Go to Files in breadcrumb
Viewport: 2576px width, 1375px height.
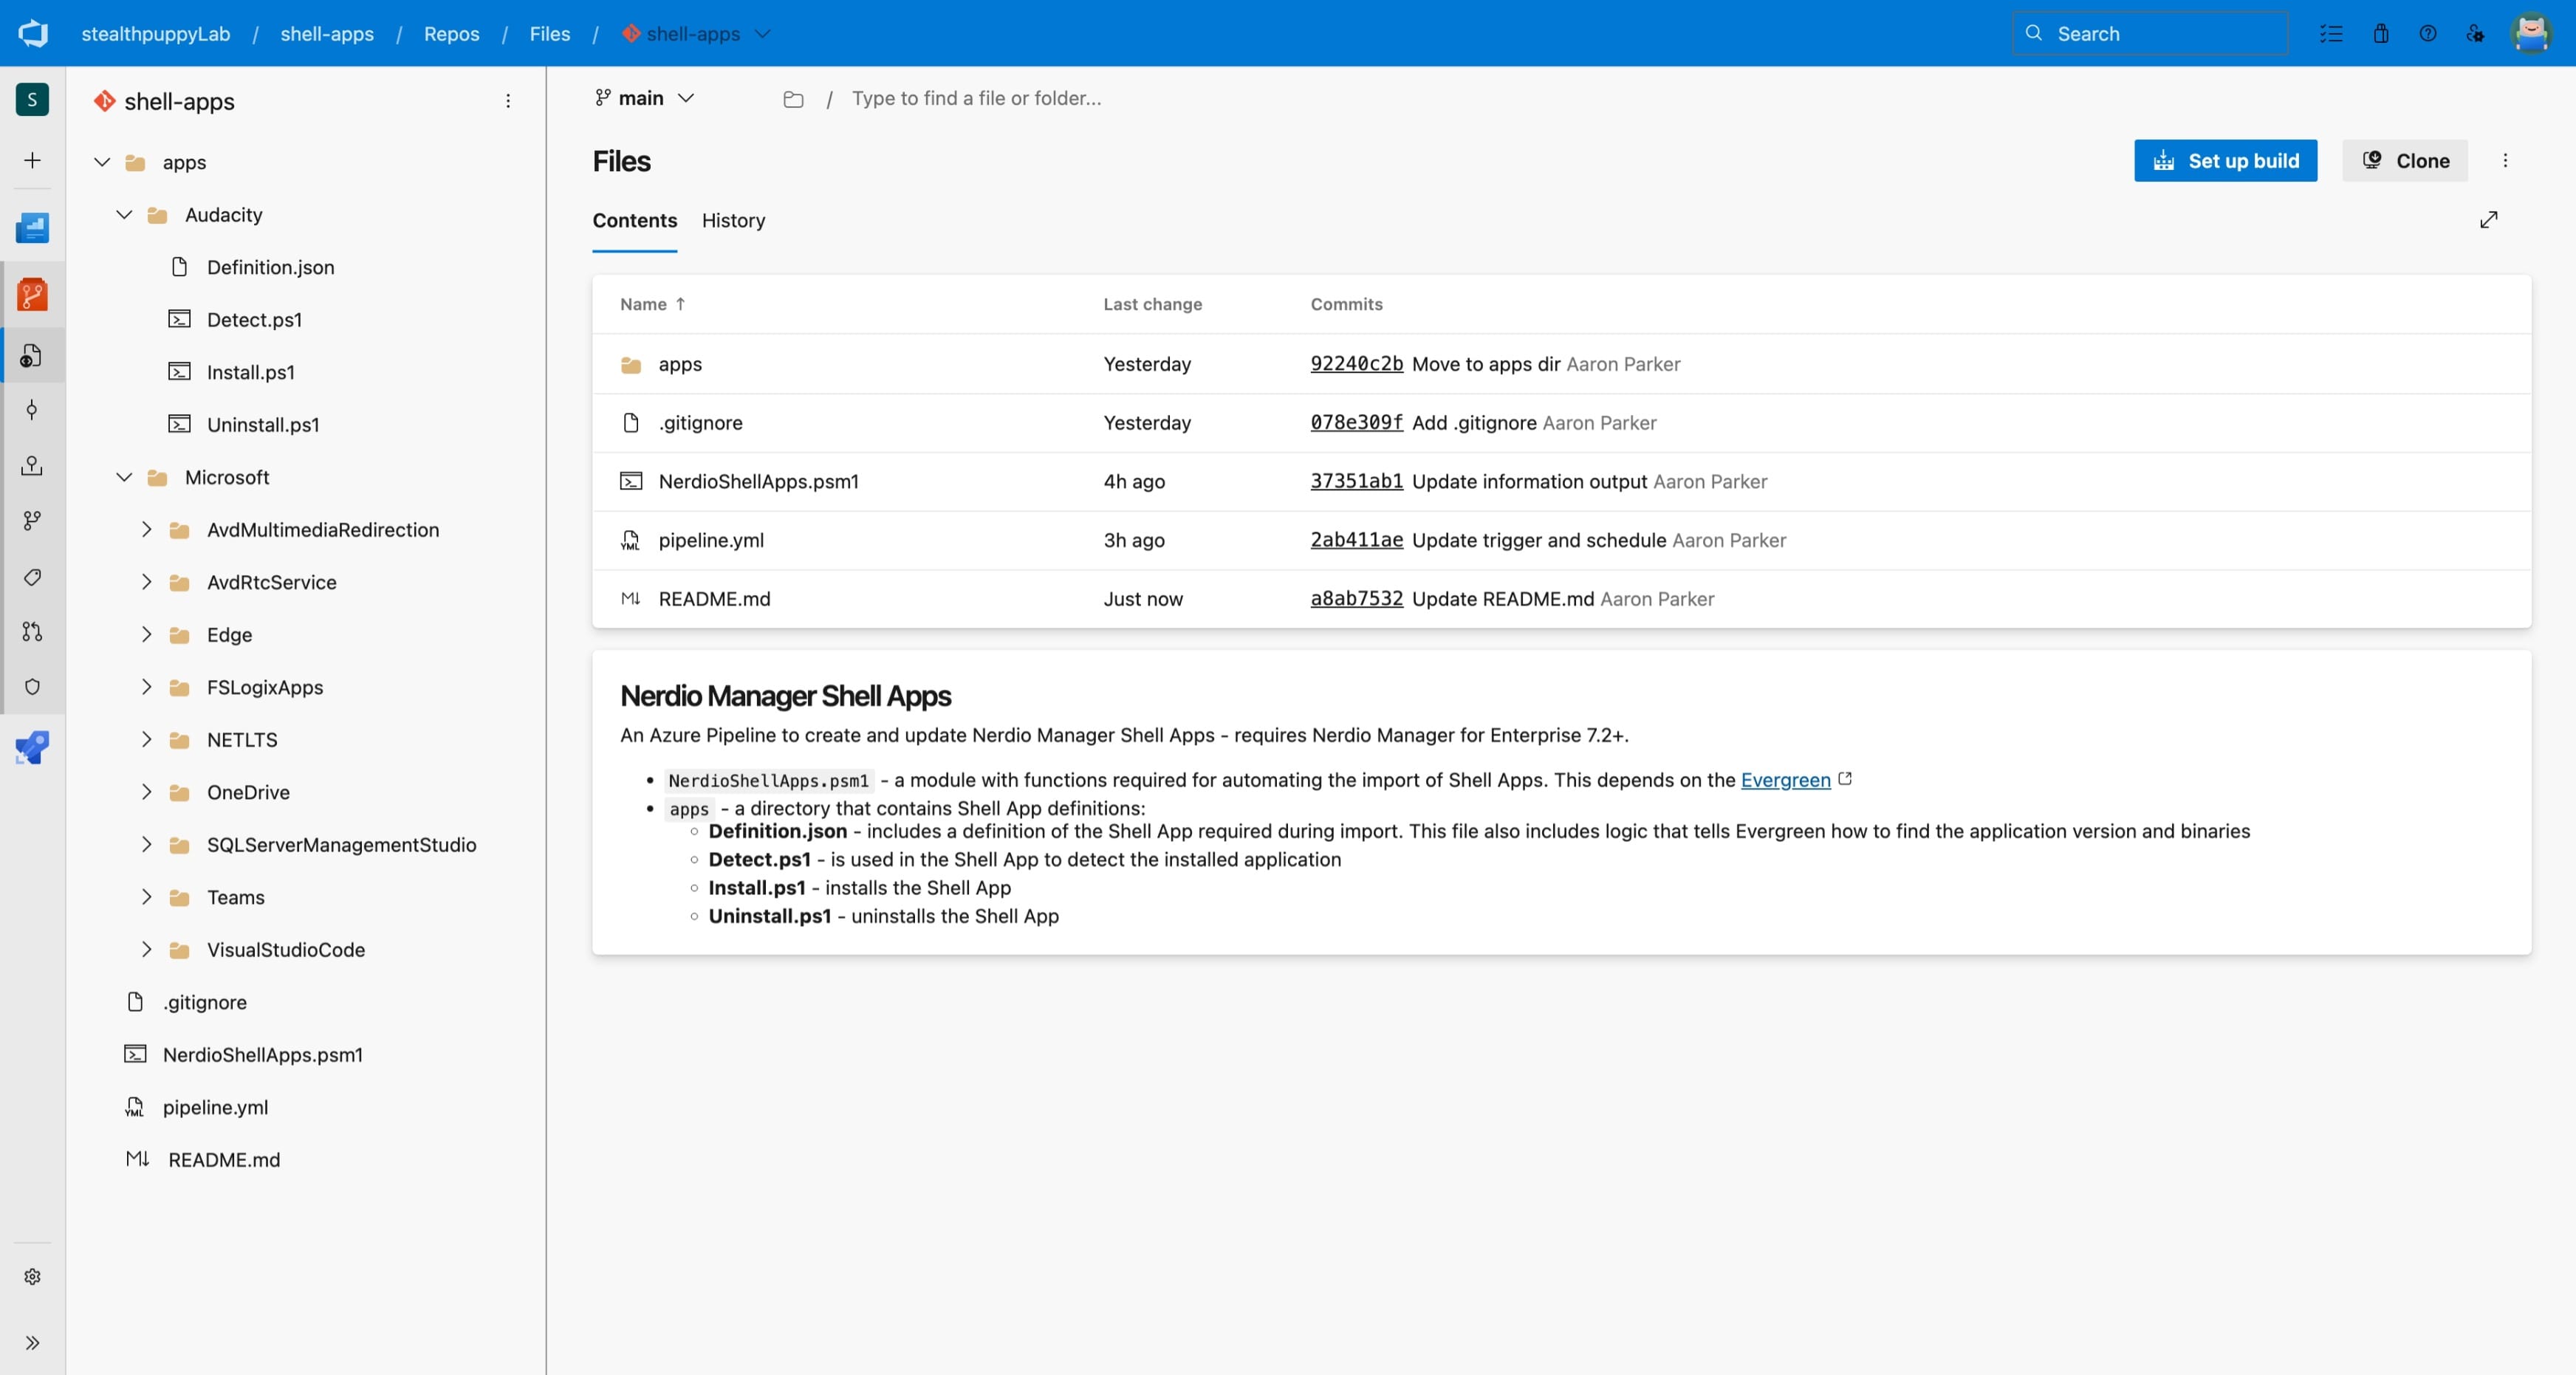(x=549, y=34)
